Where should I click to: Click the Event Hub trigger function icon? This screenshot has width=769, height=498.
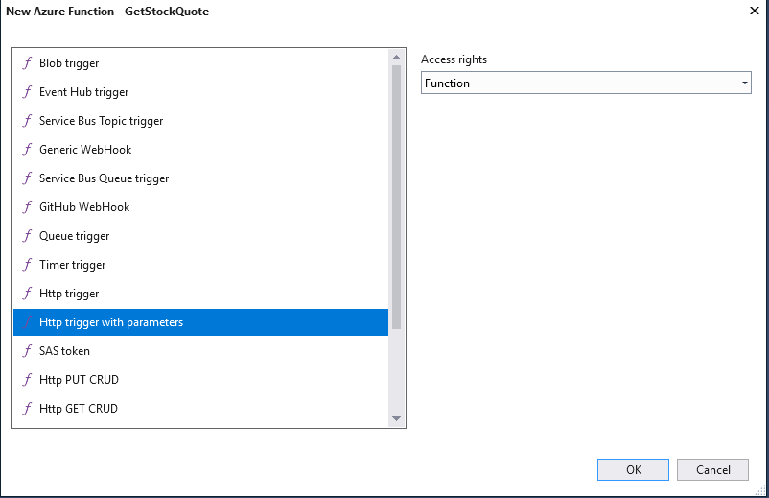click(28, 92)
